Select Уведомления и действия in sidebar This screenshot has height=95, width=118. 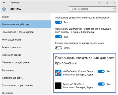pos(26,24)
